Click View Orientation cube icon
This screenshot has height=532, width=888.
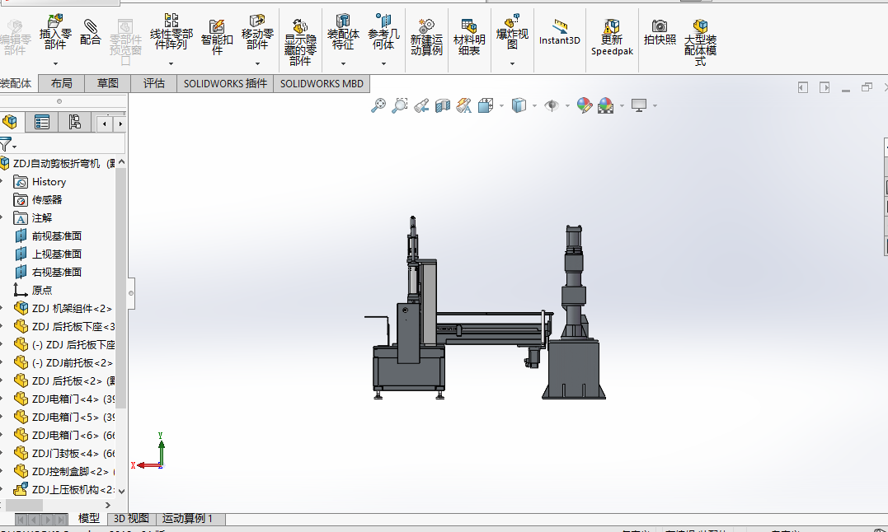pos(486,105)
